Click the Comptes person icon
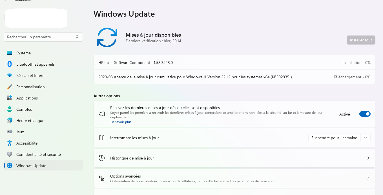This screenshot has height=195, width=383. click(10, 109)
